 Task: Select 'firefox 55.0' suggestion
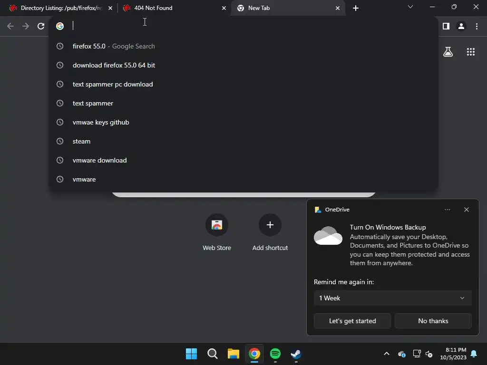(243, 46)
